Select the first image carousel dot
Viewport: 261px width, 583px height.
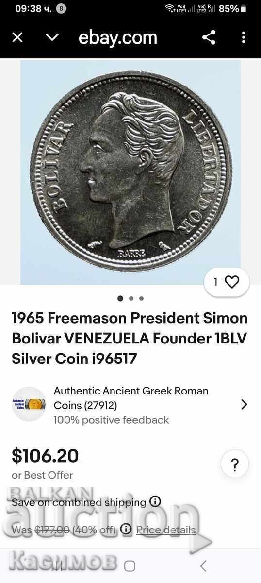click(x=120, y=298)
